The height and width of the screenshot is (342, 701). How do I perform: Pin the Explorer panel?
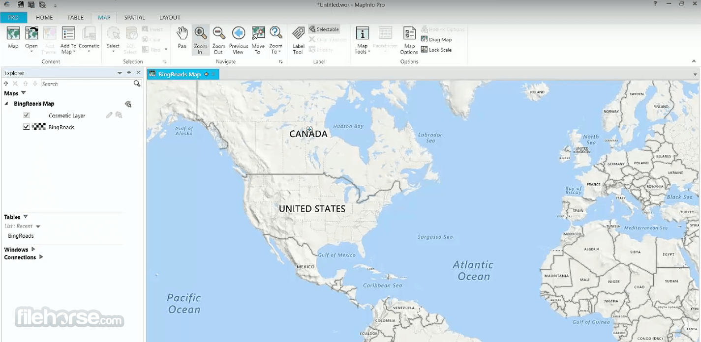tap(129, 73)
